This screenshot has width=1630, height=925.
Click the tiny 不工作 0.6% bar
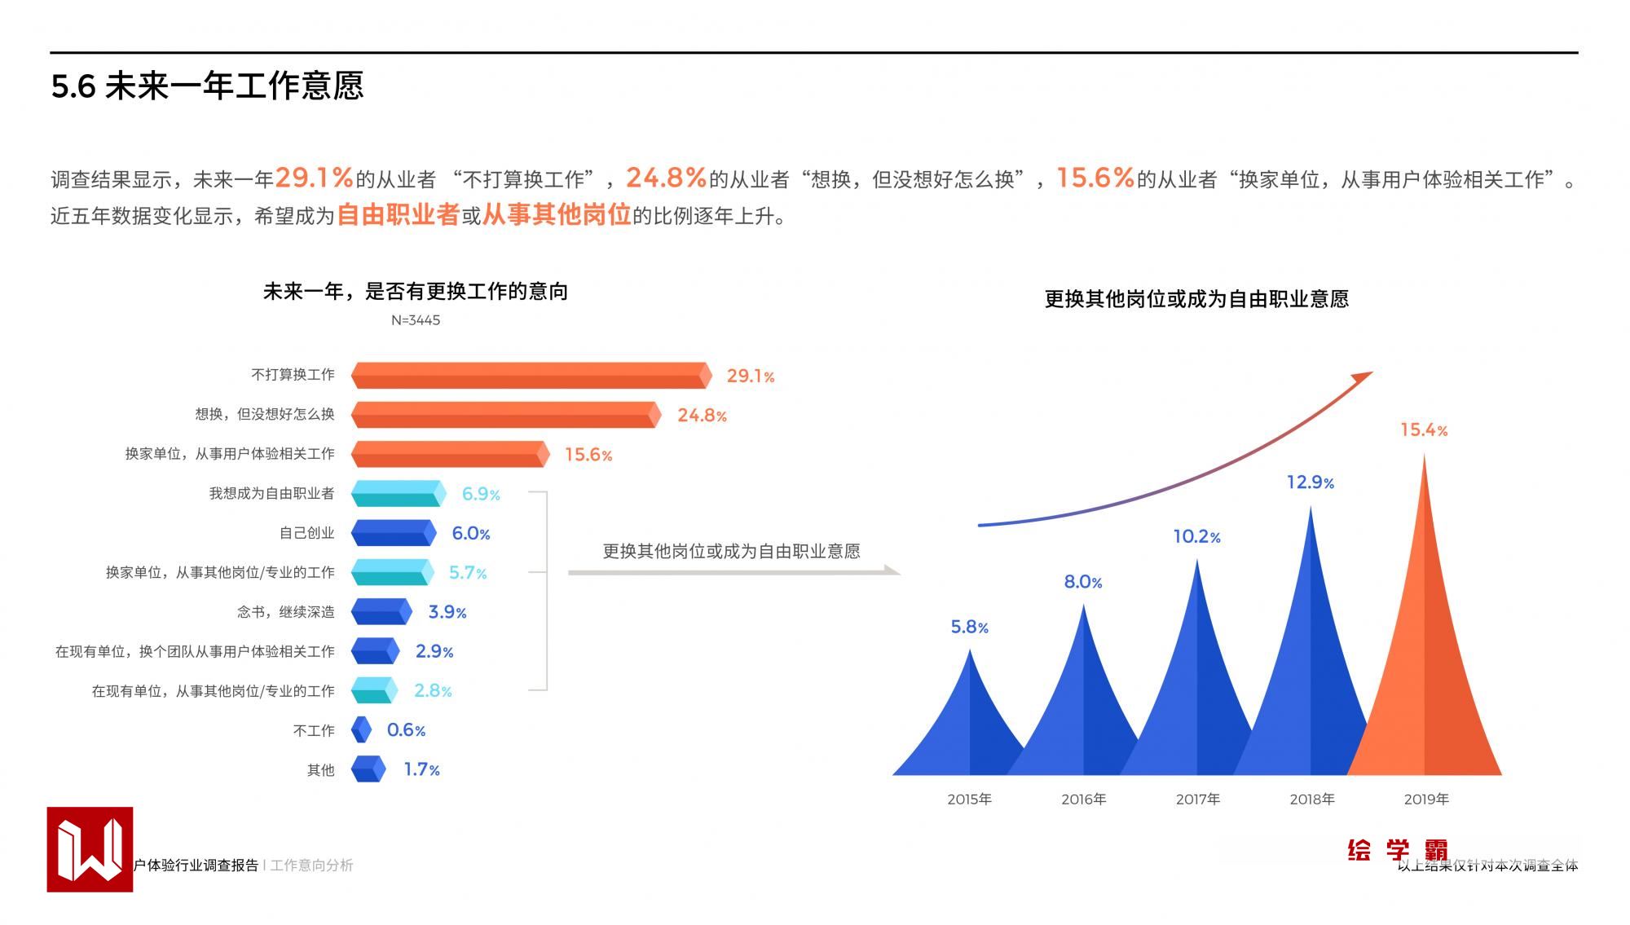(x=361, y=729)
